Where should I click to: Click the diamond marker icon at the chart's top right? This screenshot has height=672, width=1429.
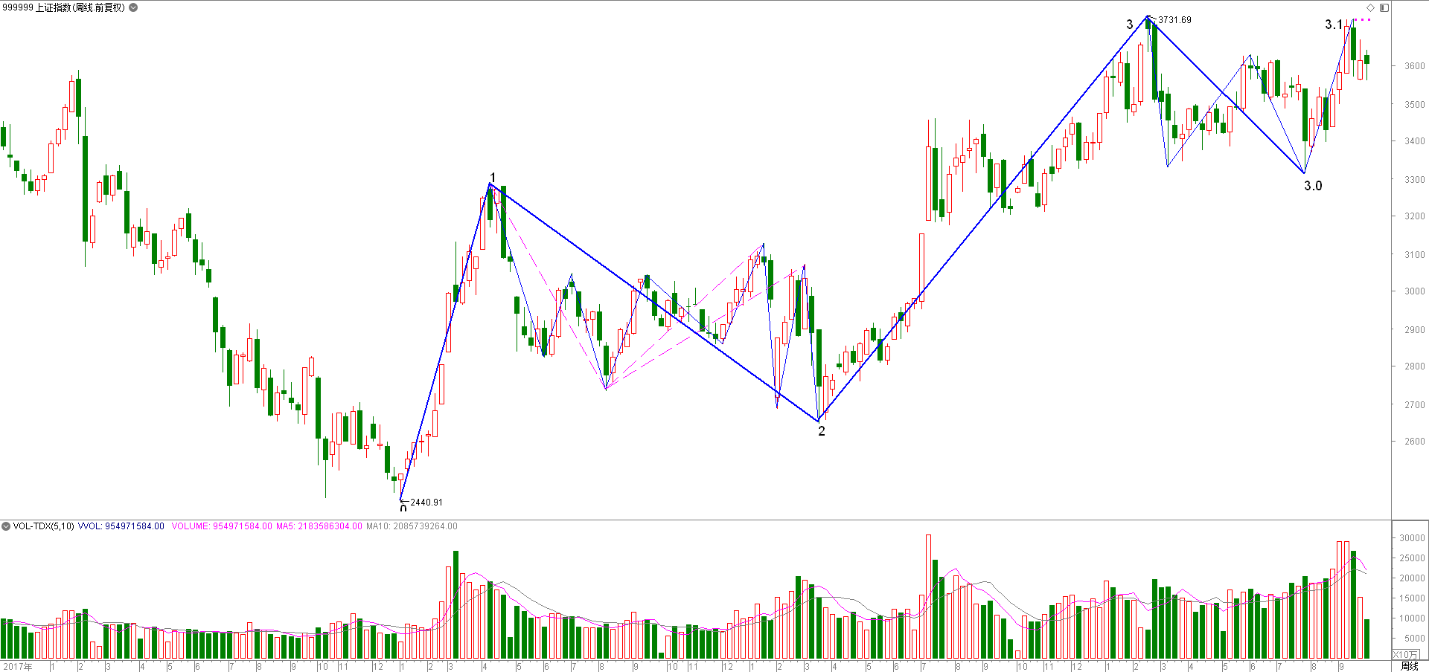[1371, 7]
